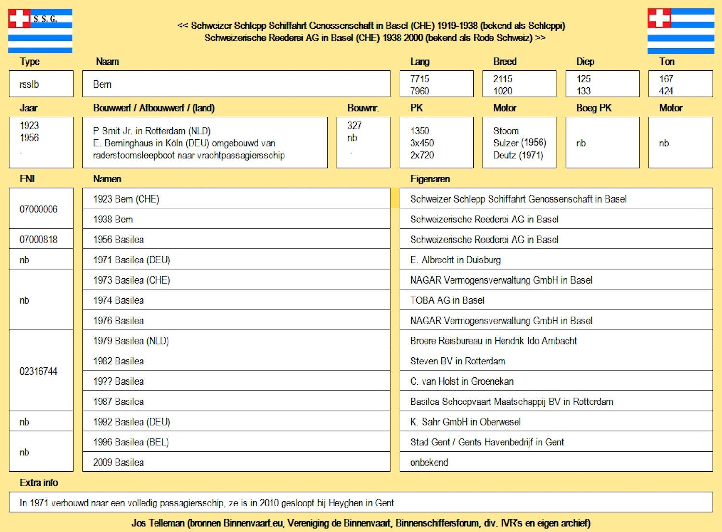Click the Ton field showing 167 and 424

681,84
